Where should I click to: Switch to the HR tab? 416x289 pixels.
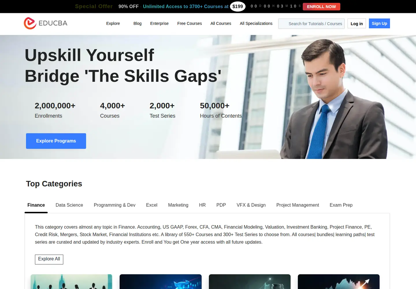[x=202, y=205]
